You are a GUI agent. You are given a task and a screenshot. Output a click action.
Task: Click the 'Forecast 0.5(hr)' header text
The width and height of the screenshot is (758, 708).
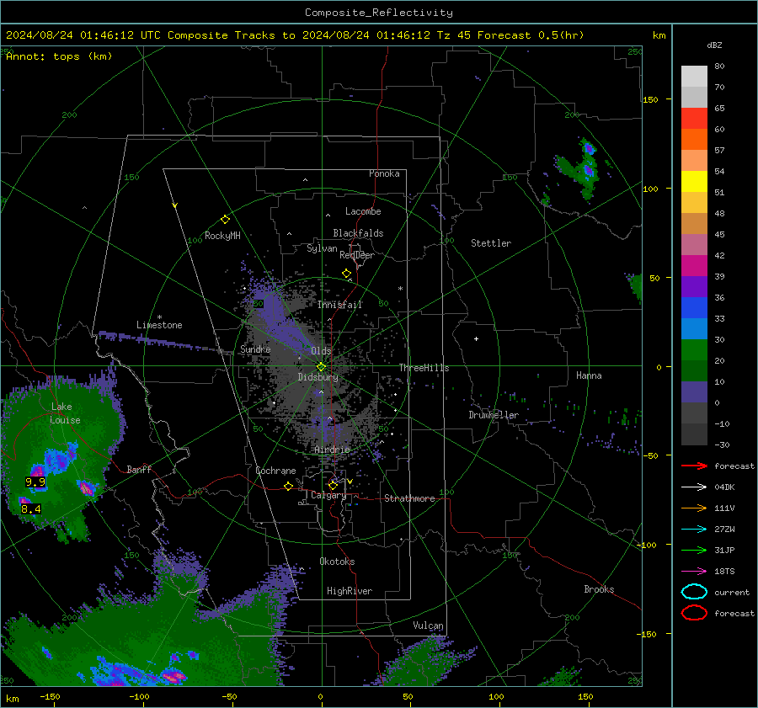point(531,35)
